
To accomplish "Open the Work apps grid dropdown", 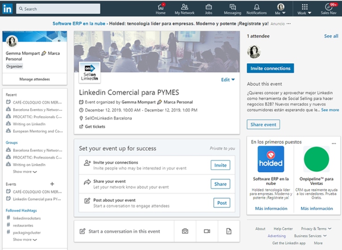I will 304,9.
